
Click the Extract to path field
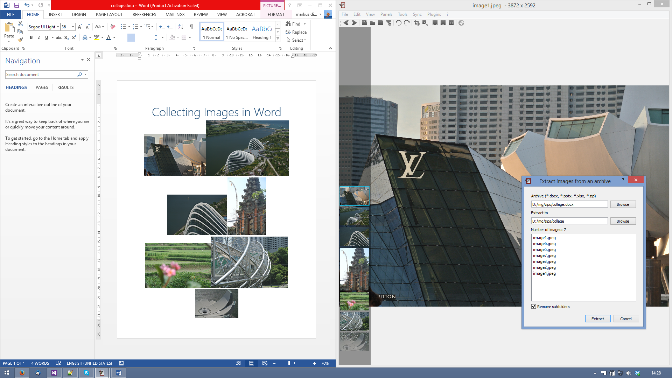coord(569,221)
